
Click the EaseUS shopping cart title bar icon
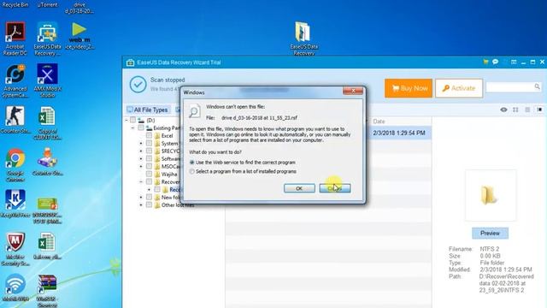point(485,62)
